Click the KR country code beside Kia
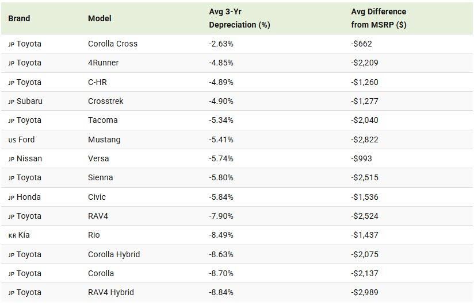 click(x=12, y=235)
